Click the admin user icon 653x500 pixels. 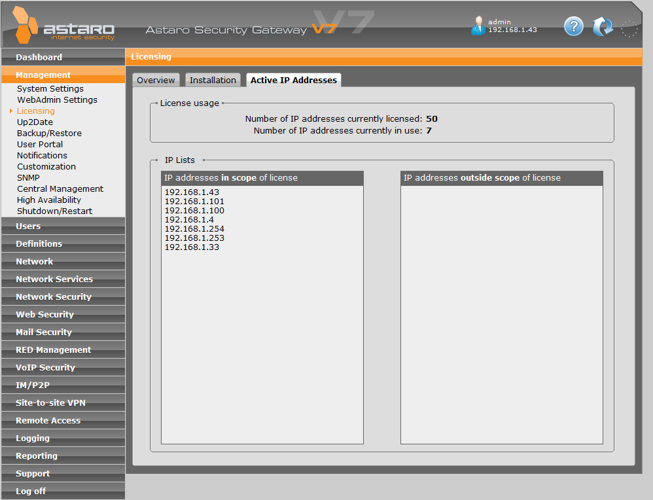(x=478, y=26)
